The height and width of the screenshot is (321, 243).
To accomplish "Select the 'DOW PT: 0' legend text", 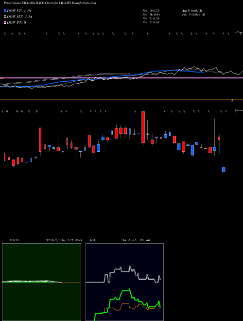I will pos(17,22).
